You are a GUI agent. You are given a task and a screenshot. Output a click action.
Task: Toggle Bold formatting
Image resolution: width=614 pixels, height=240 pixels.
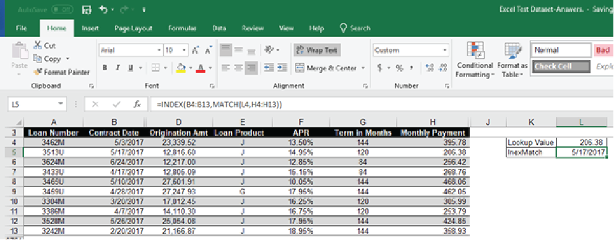click(x=105, y=68)
